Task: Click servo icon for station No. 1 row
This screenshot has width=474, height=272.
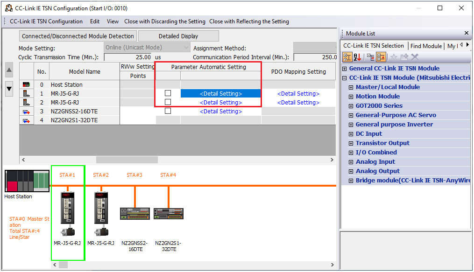Action: click(26, 94)
